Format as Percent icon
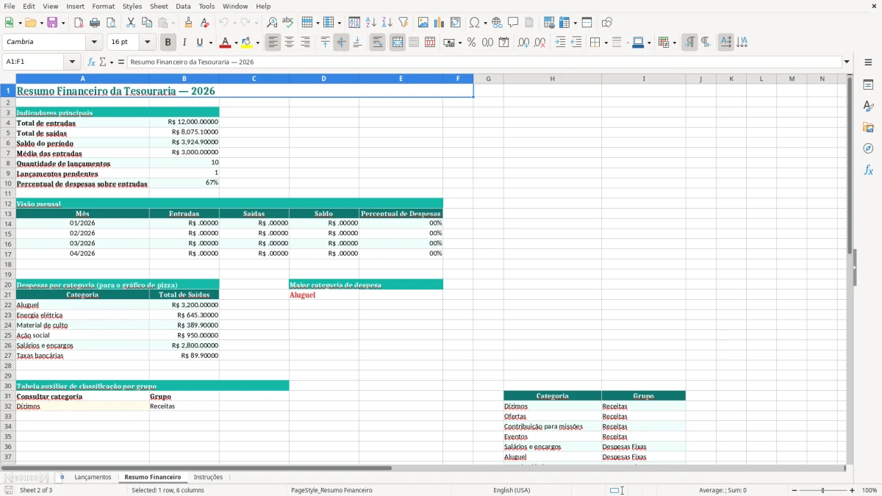This screenshot has height=496, width=882. (471, 43)
